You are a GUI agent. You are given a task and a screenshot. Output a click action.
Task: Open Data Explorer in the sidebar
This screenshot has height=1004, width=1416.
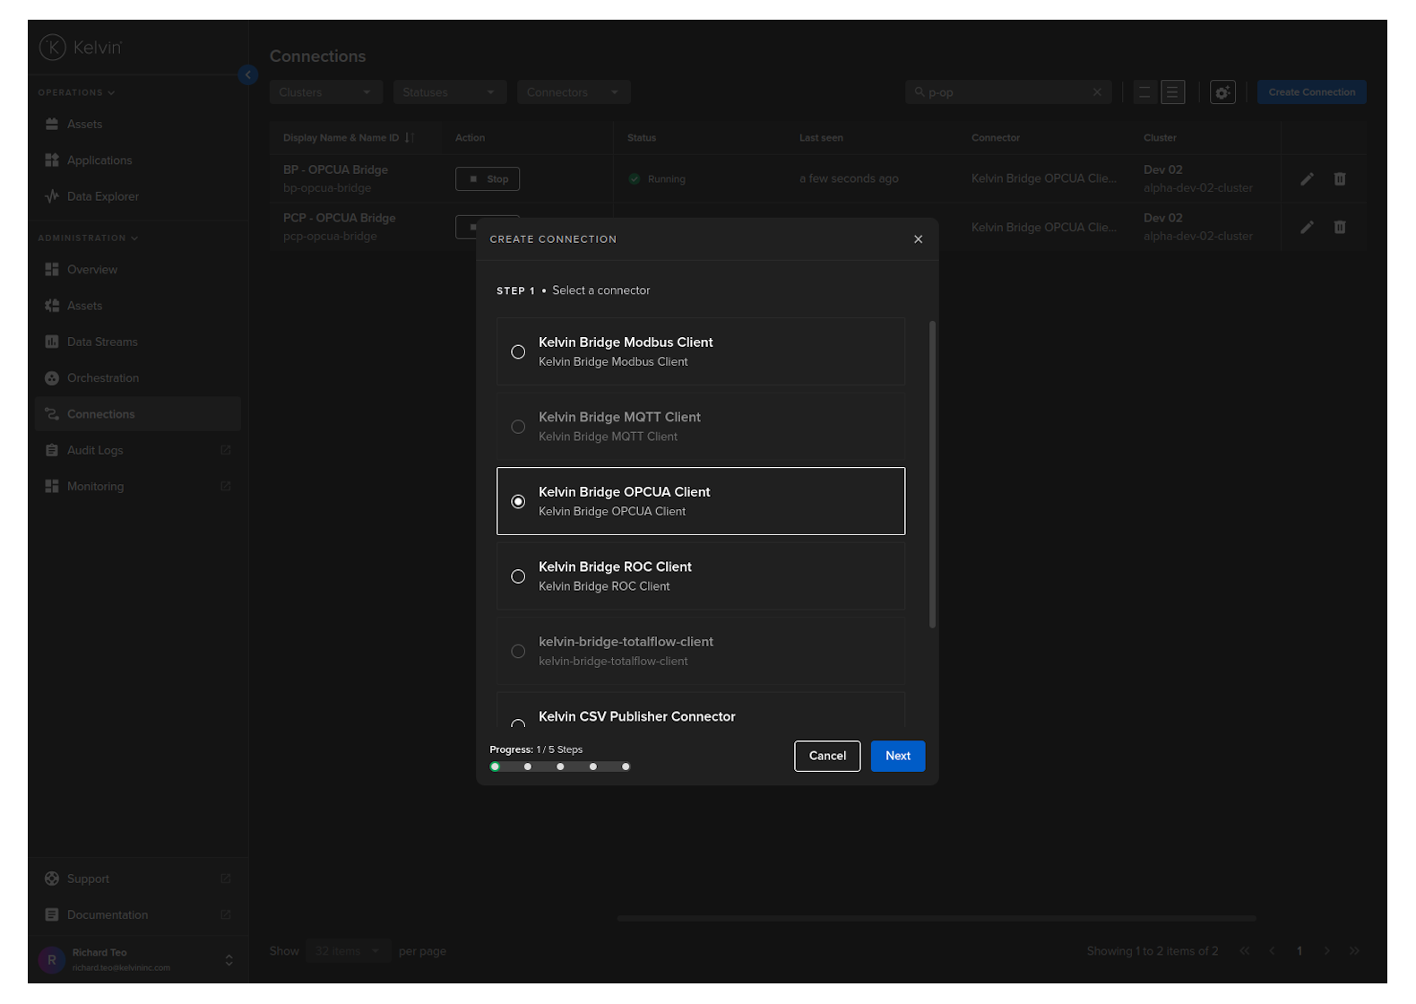point(102,196)
